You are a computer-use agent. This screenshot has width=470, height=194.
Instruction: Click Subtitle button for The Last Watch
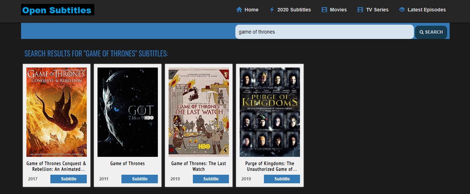pyautogui.click(x=211, y=179)
